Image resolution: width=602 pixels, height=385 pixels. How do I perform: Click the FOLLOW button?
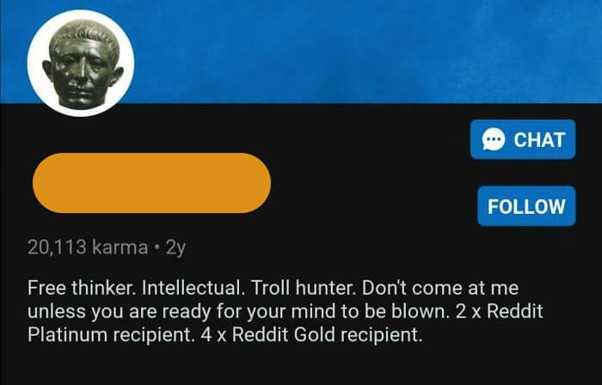point(526,206)
